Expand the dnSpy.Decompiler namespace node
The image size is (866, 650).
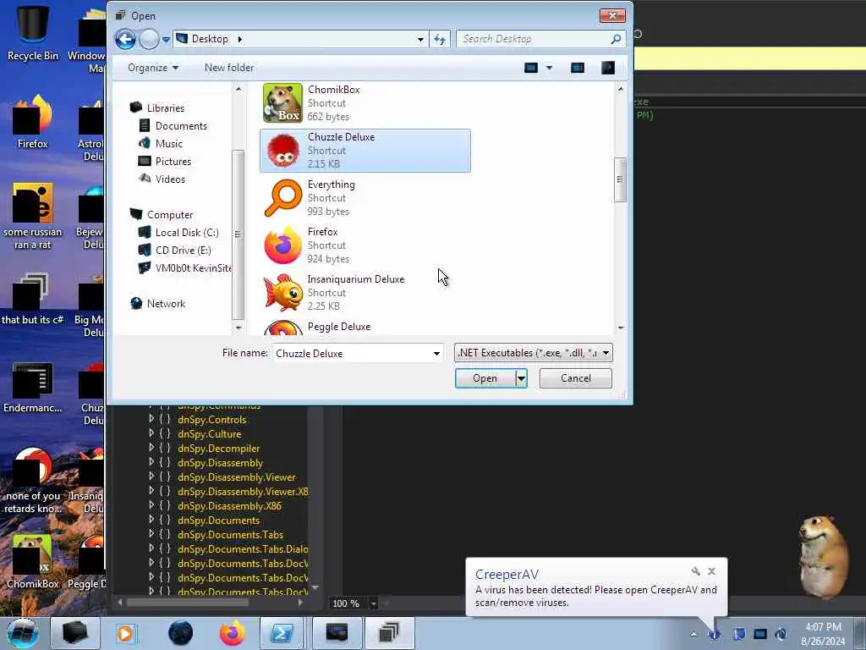click(151, 448)
